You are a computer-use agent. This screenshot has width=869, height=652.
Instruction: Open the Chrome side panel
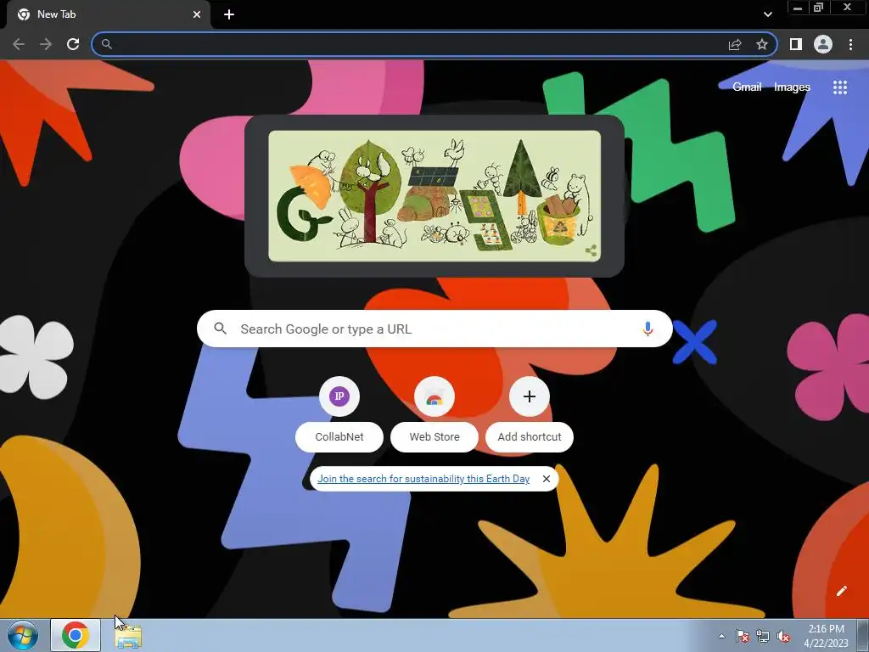click(x=795, y=44)
